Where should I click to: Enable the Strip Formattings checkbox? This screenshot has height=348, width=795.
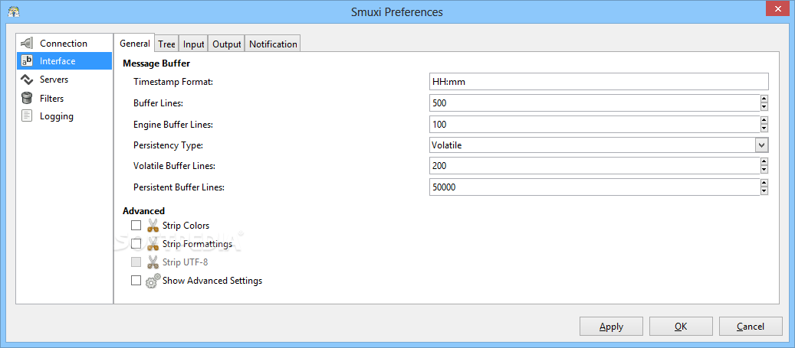(x=136, y=244)
